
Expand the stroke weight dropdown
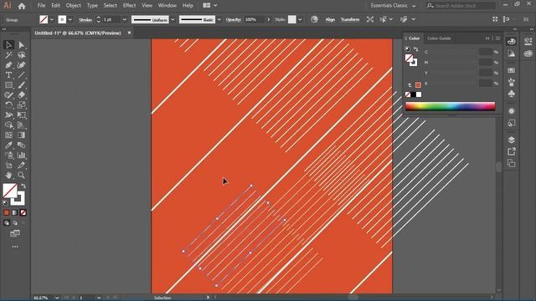[x=125, y=19]
